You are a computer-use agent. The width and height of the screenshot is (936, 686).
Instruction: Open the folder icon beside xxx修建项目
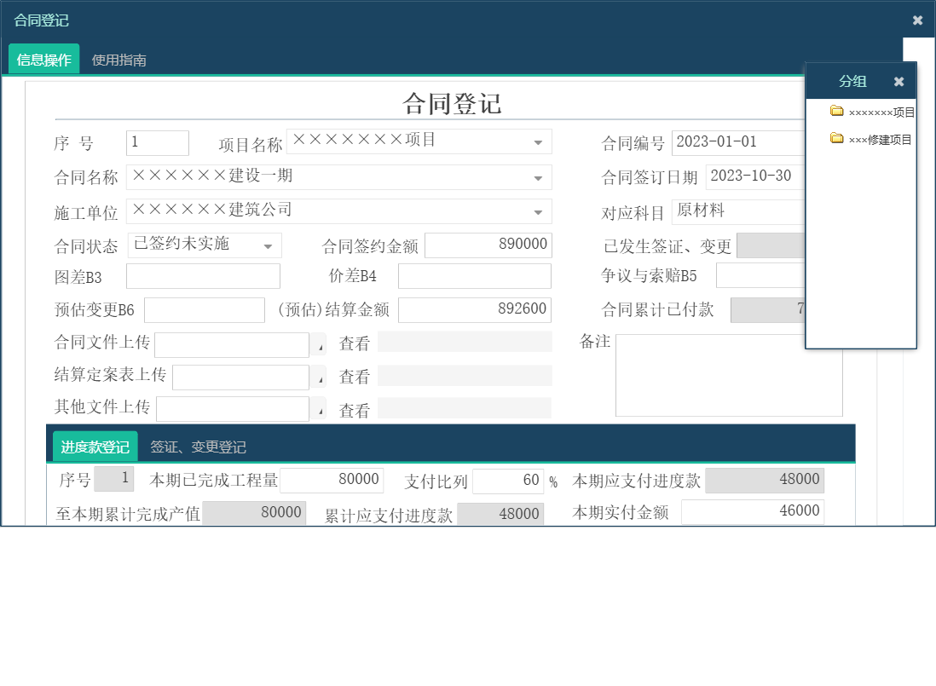pyautogui.click(x=836, y=138)
